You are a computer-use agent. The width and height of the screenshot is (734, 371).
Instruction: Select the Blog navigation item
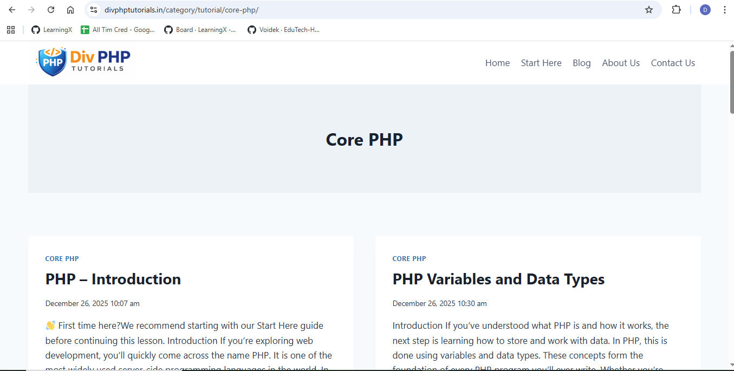pos(581,63)
